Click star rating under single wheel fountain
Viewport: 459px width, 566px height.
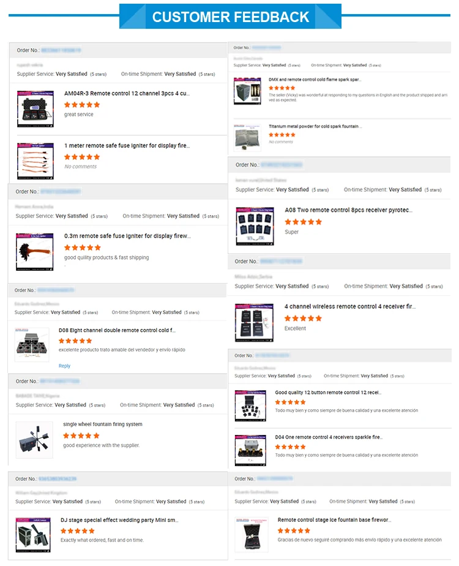tap(81, 436)
